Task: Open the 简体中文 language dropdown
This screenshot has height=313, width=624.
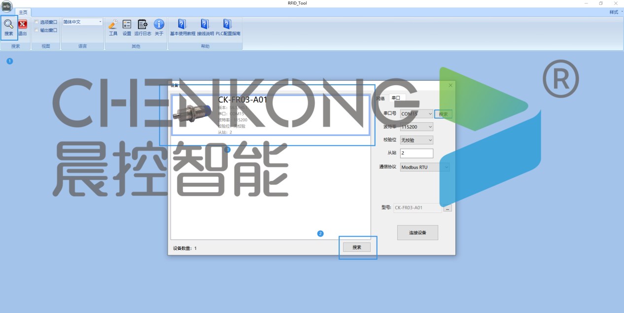Action: coord(82,22)
